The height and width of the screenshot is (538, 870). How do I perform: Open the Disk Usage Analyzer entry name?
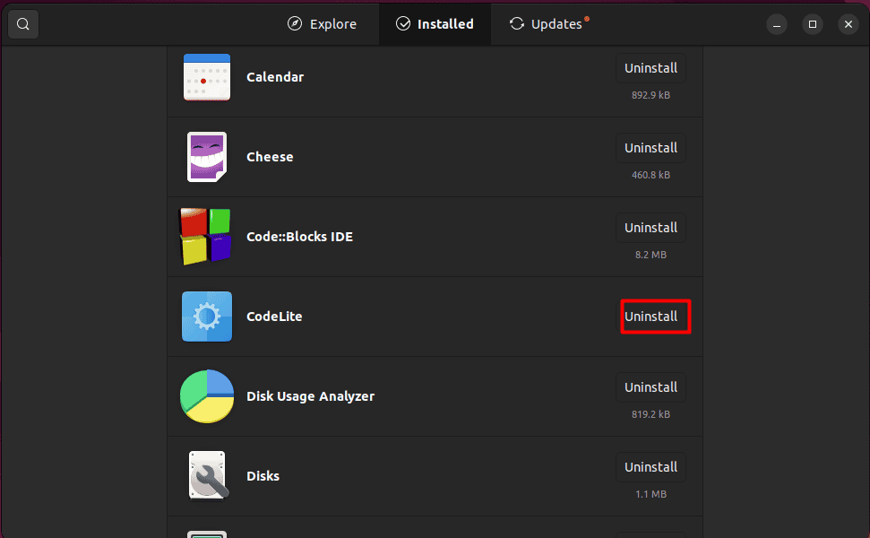coord(310,396)
